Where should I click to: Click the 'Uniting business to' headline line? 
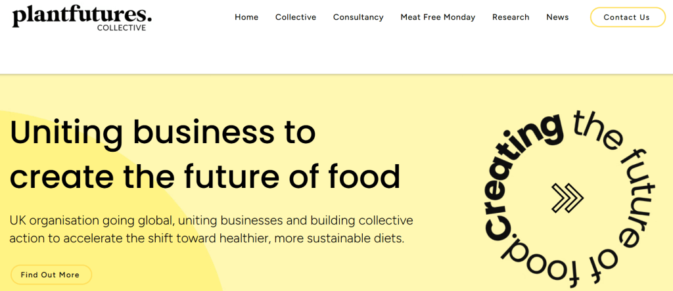point(163,133)
